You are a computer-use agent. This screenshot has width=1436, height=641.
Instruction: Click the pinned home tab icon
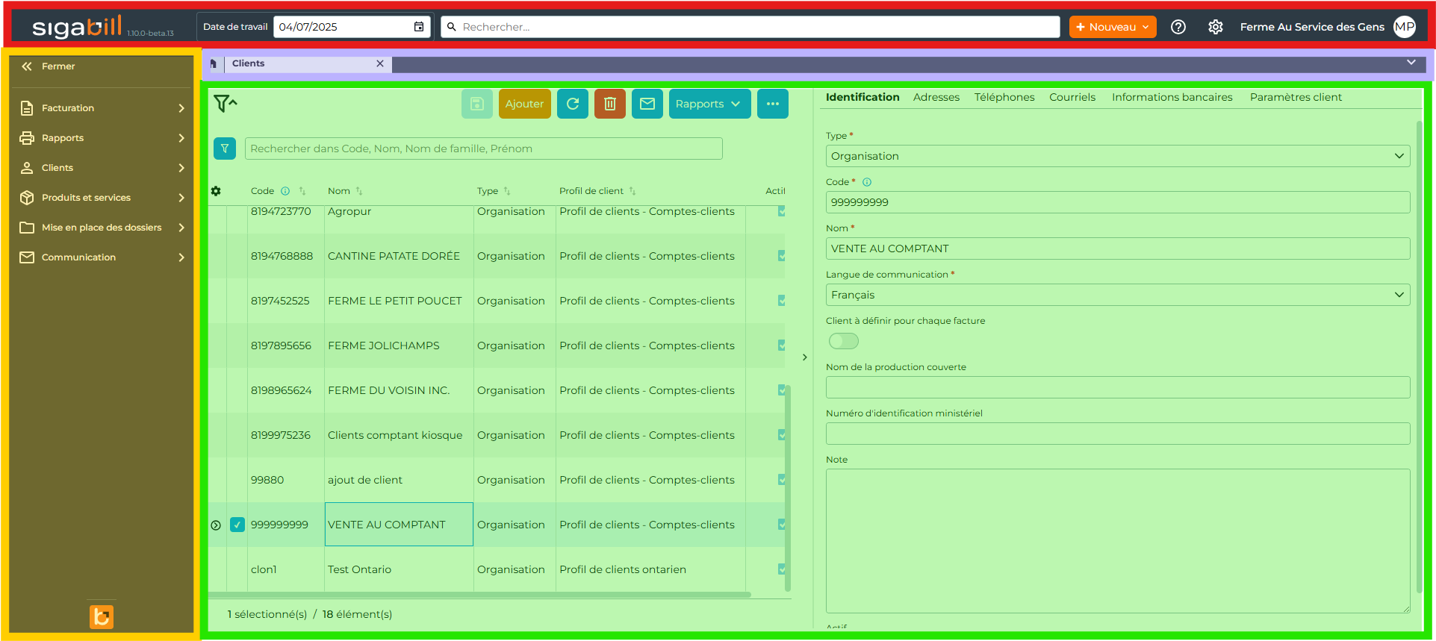click(x=214, y=63)
